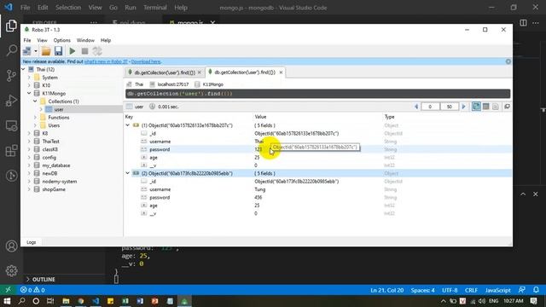
Task: Select the username Tung row
Action: [318, 189]
